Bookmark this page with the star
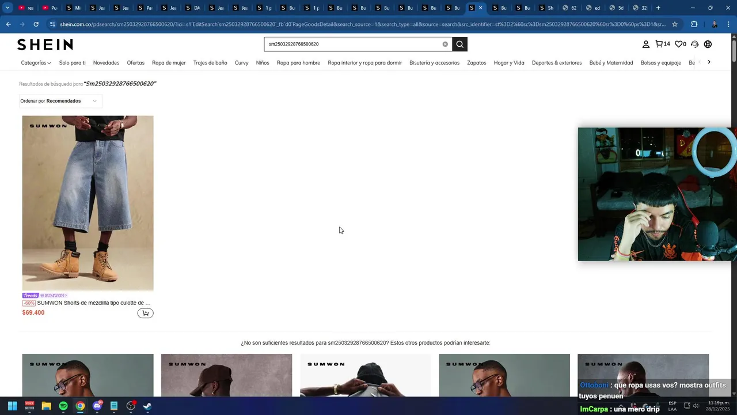Image resolution: width=737 pixels, height=415 pixels. pos(675,24)
